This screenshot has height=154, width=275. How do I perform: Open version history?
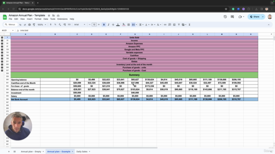(x=225, y=17)
